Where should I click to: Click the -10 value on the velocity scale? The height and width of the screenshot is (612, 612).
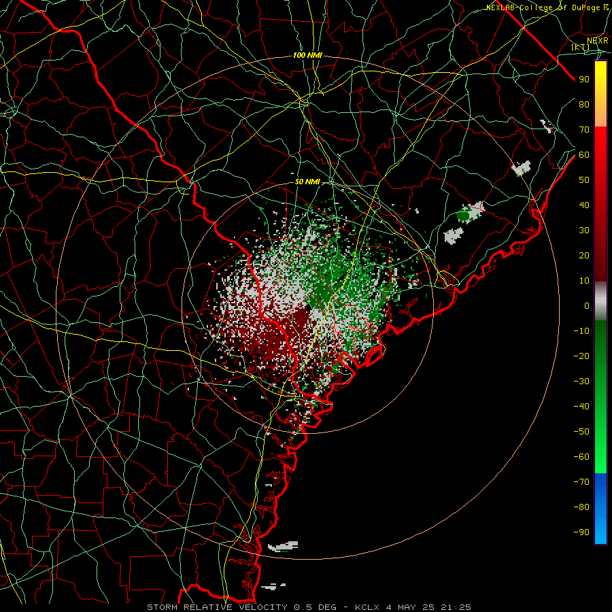click(581, 331)
